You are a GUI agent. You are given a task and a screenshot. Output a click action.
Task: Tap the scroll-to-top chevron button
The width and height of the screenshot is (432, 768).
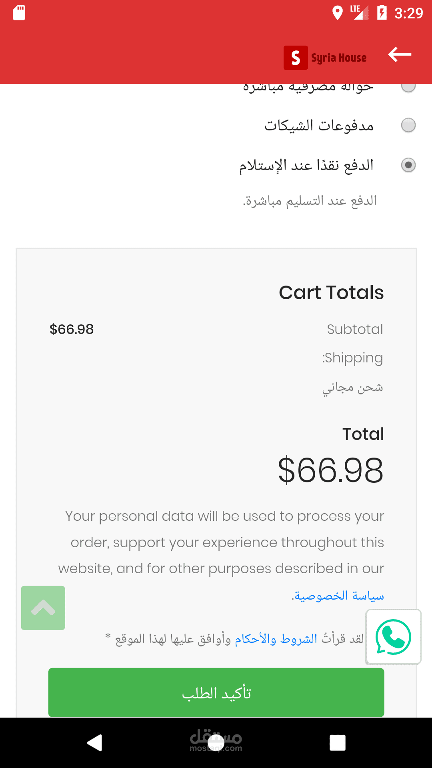(43, 608)
